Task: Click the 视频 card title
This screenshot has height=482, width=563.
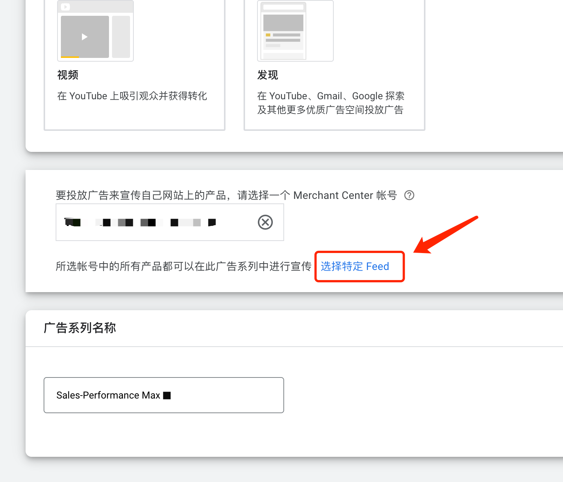Action: click(x=67, y=75)
